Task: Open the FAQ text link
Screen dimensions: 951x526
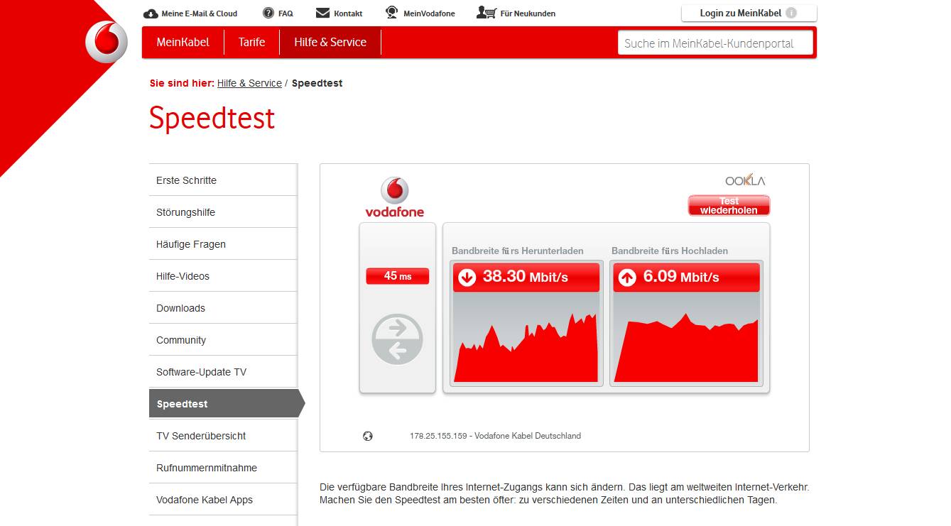Action: (286, 13)
